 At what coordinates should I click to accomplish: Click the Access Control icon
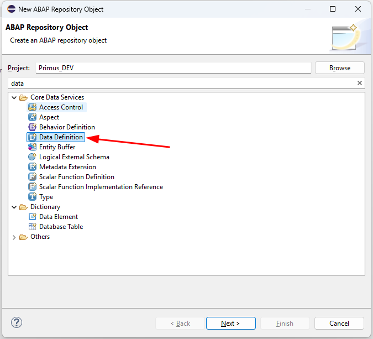32,107
